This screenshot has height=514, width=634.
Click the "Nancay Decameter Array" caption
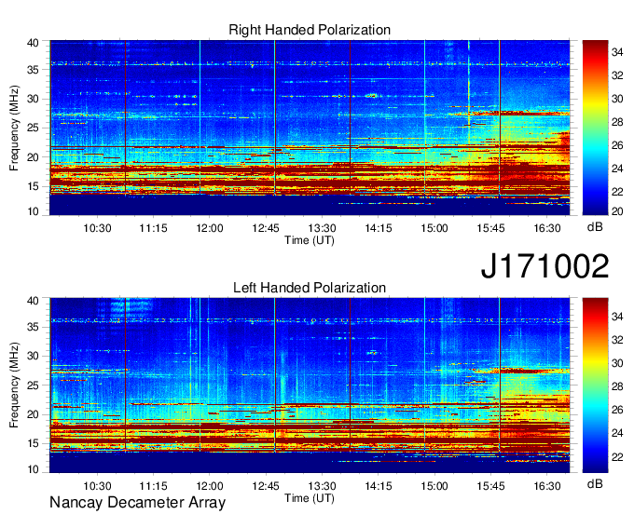point(137,503)
